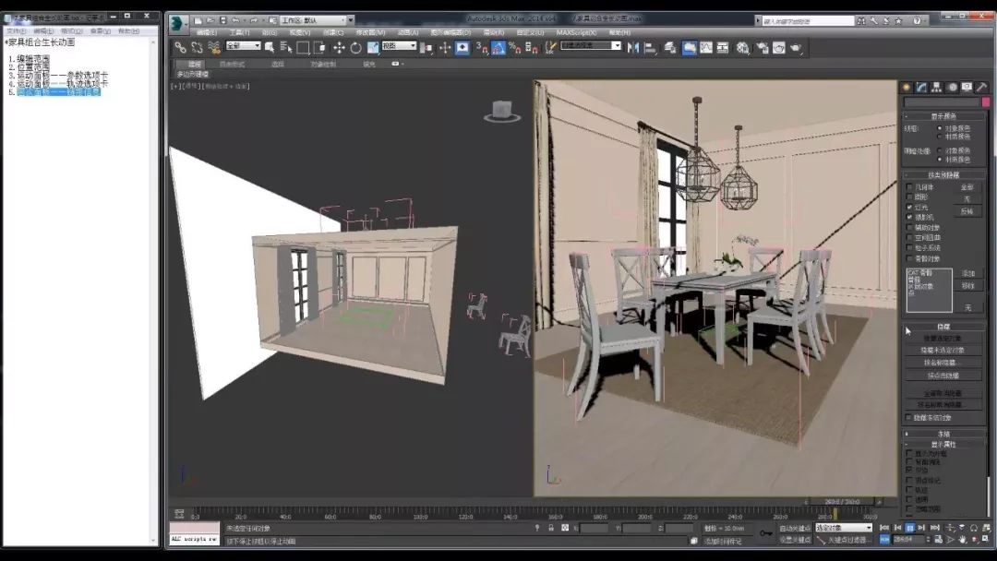
Task: Open the MAXScript(X) menu
Action: (576, 32)
